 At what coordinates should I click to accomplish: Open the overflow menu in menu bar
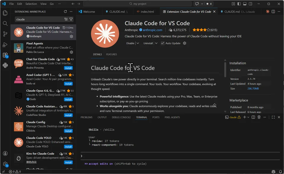point(59,4)
